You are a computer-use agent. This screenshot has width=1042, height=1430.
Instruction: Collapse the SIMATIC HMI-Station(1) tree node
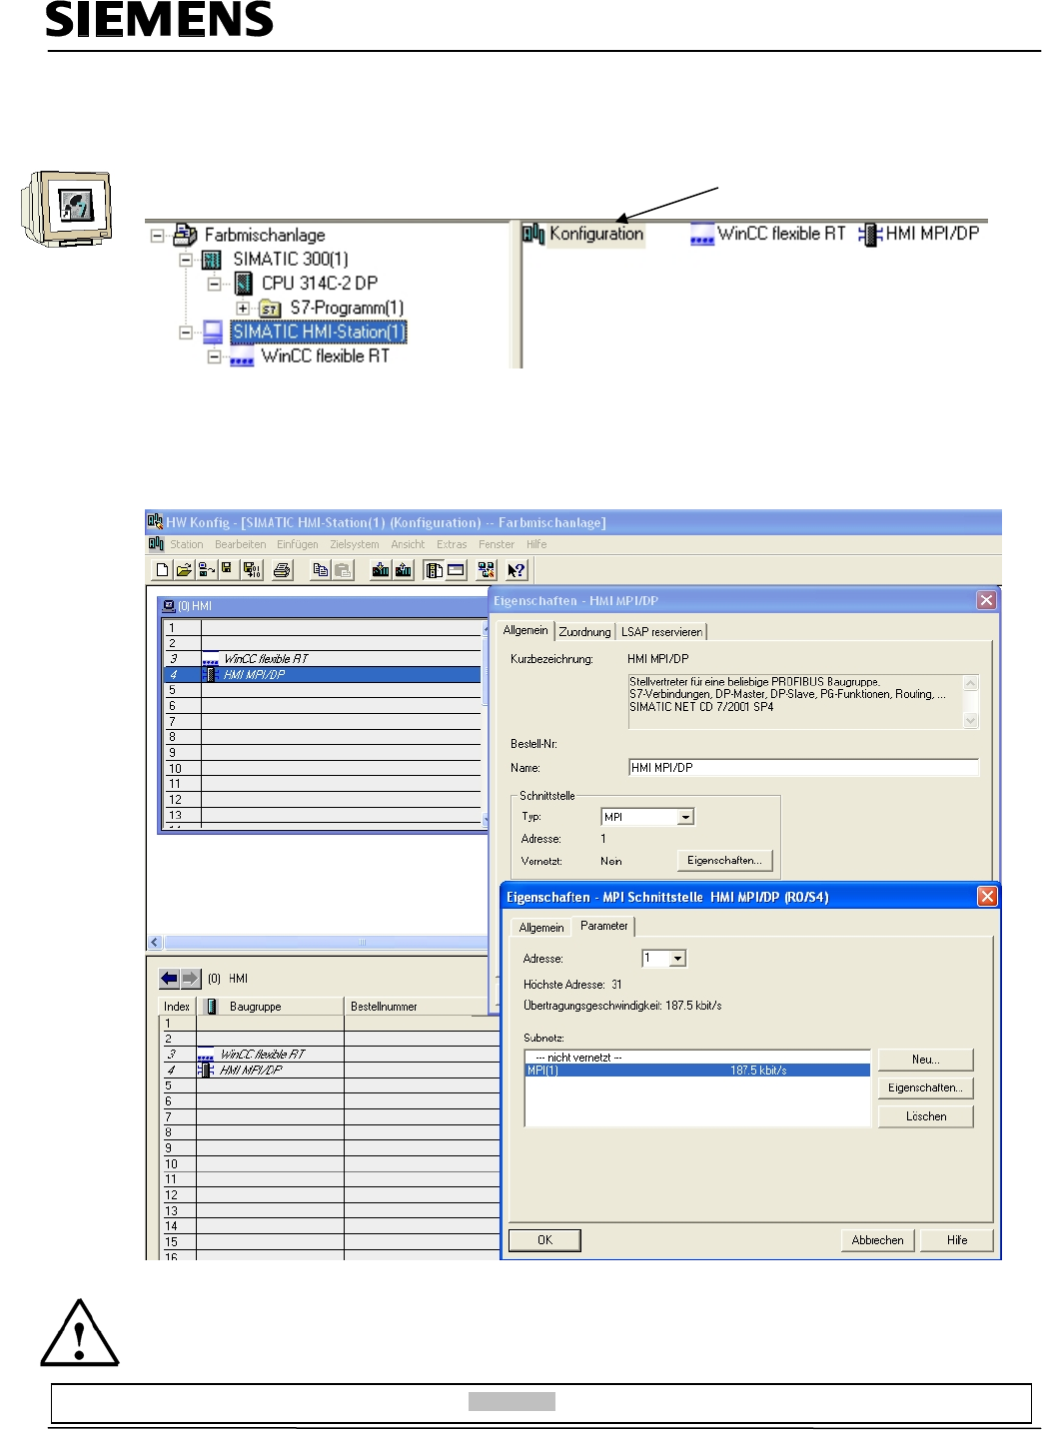(x=185, y=333)
